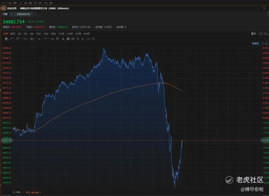Open the 显示 display dropdown

(x=254, y=34)
